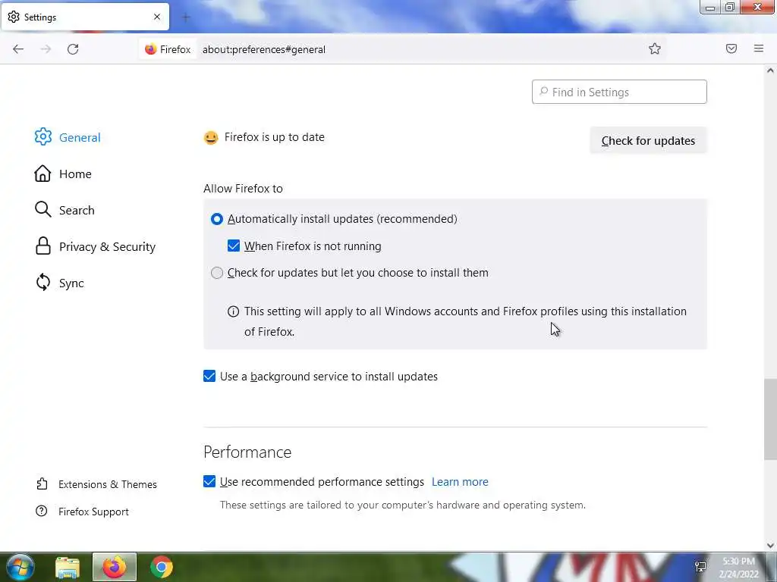Close the Settings tab

coord(157,17)
